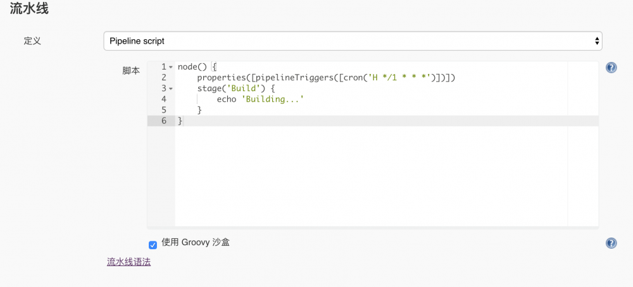This screenshot has width=633, height=287.
Task: Place cursor in the properties pipelineTriggers line
Action: (326, 78)
